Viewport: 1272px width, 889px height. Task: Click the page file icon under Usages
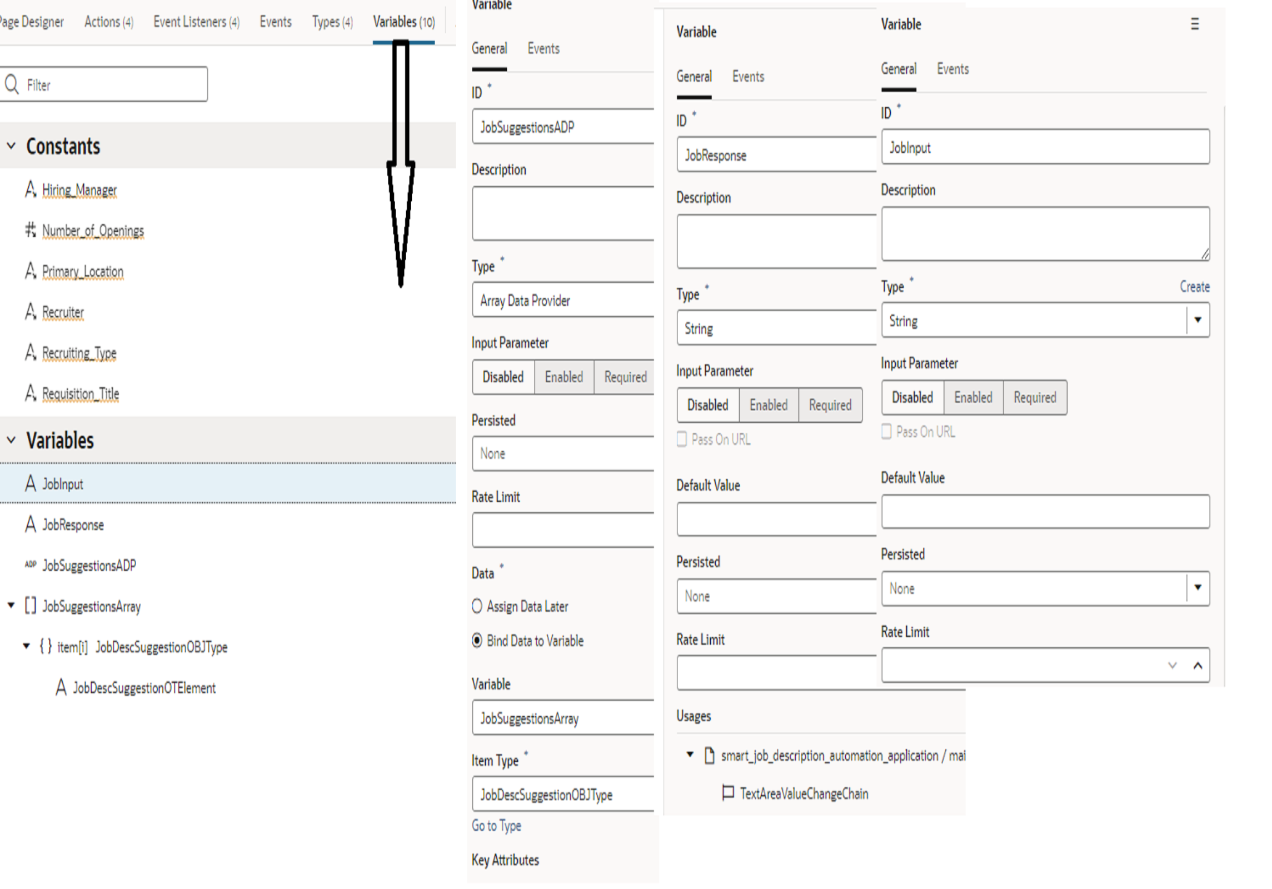710,756
